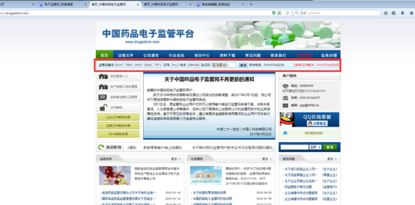Open the 联系我们 navigation item
415x205 pixels.
click(278, 55)
